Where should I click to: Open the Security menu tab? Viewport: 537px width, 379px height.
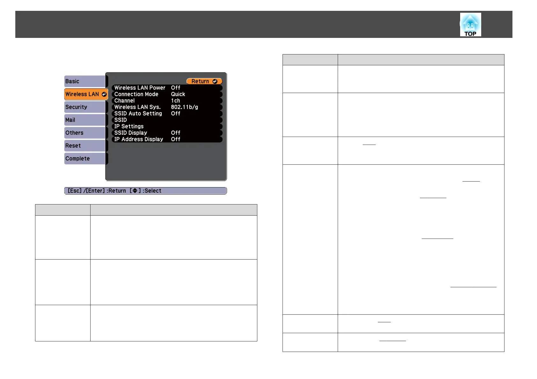[85, 107]
